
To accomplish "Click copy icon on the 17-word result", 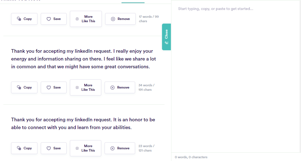I will click(x=19, y=19).
